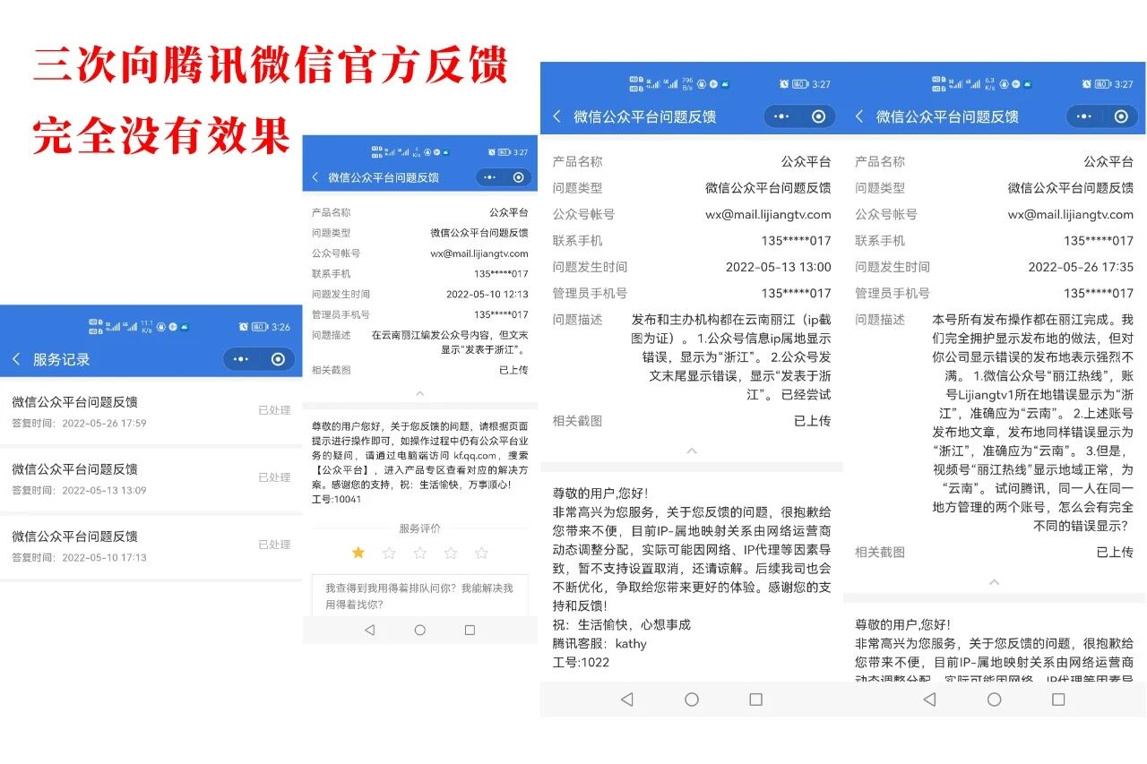
Task: Tap Android home circle below the star rating screen
Action: 419,631
